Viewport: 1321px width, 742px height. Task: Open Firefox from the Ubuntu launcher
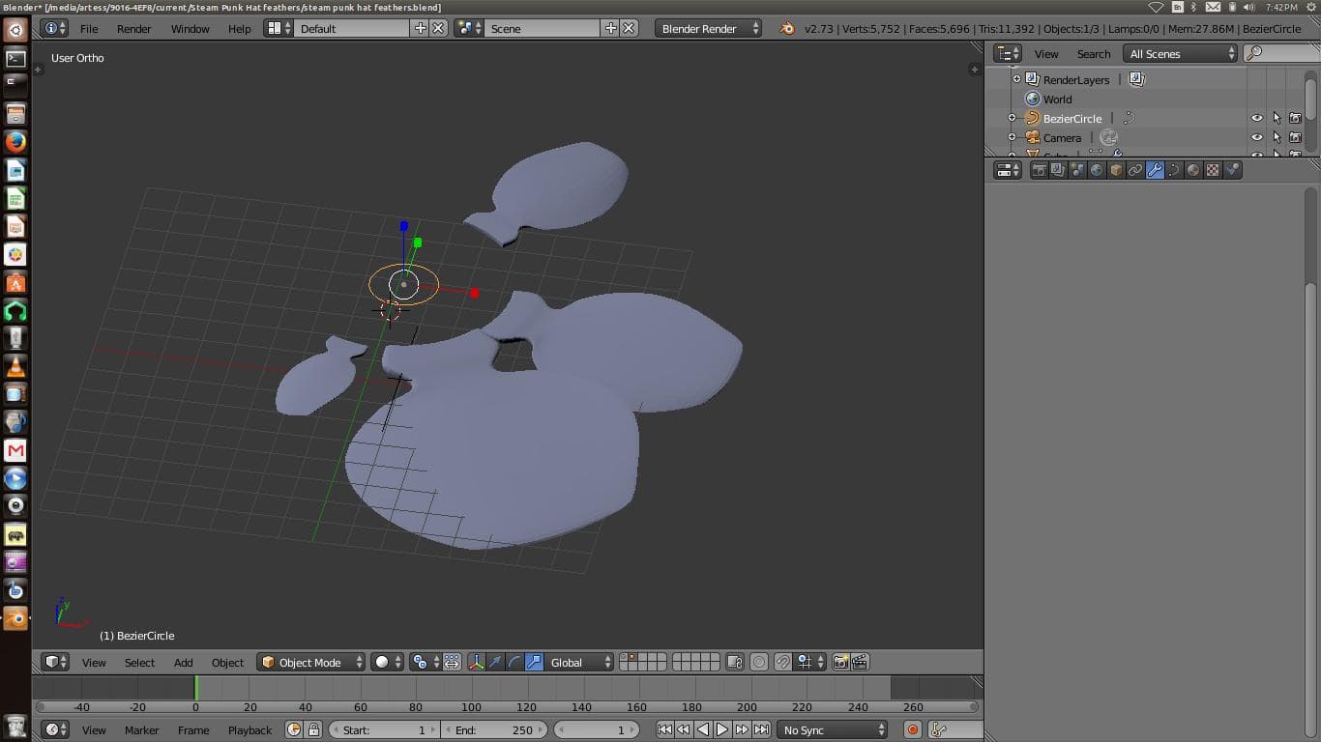tap(15, 142)
